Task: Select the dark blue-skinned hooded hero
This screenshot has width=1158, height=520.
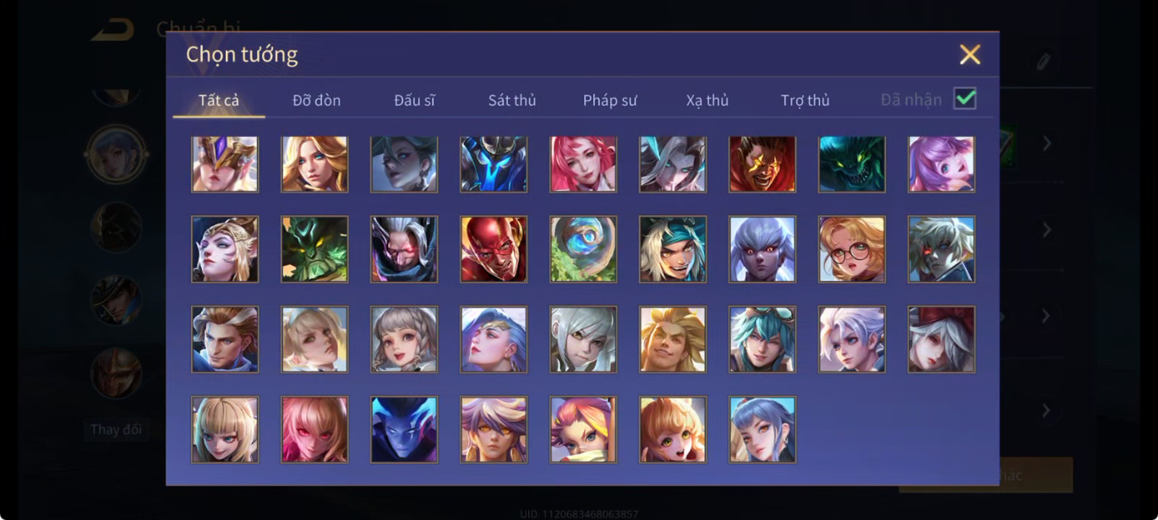Action: pyautogui.click(x=404, y=430)
